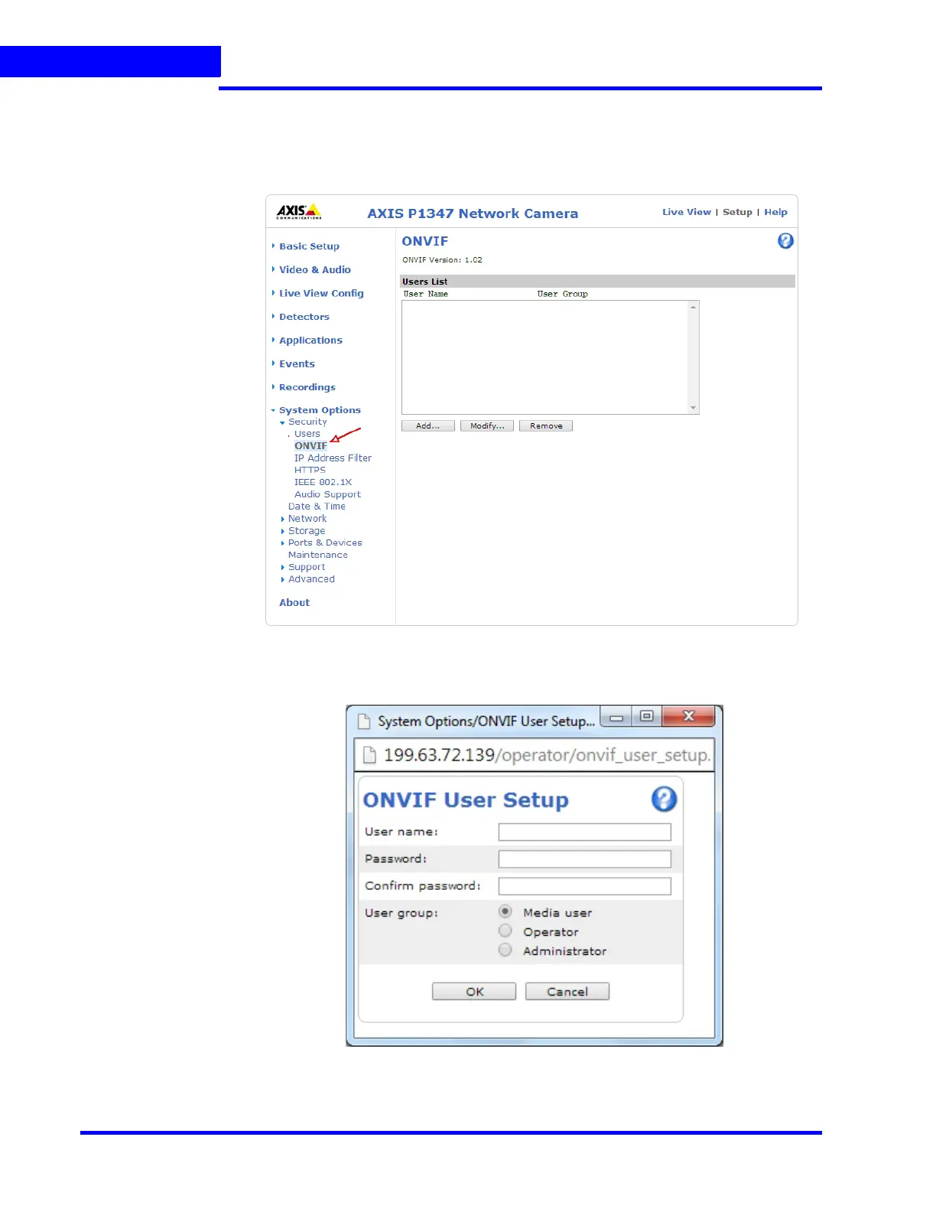Go to Live View
Screen dimensions: 936x1212
coord(687,212)
